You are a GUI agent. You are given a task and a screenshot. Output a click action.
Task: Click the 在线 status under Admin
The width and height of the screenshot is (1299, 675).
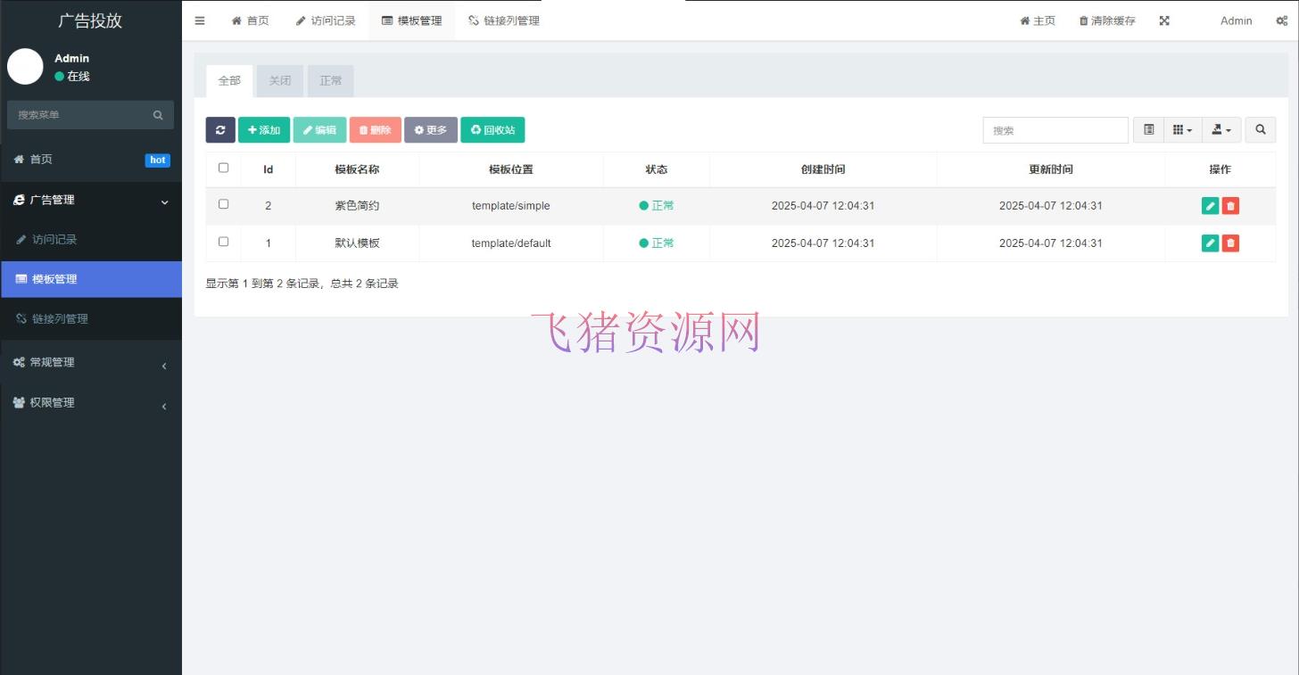[72, 77]
